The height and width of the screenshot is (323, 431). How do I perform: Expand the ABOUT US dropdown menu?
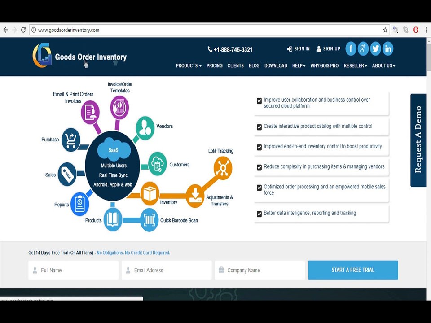[x=384, y=65]
